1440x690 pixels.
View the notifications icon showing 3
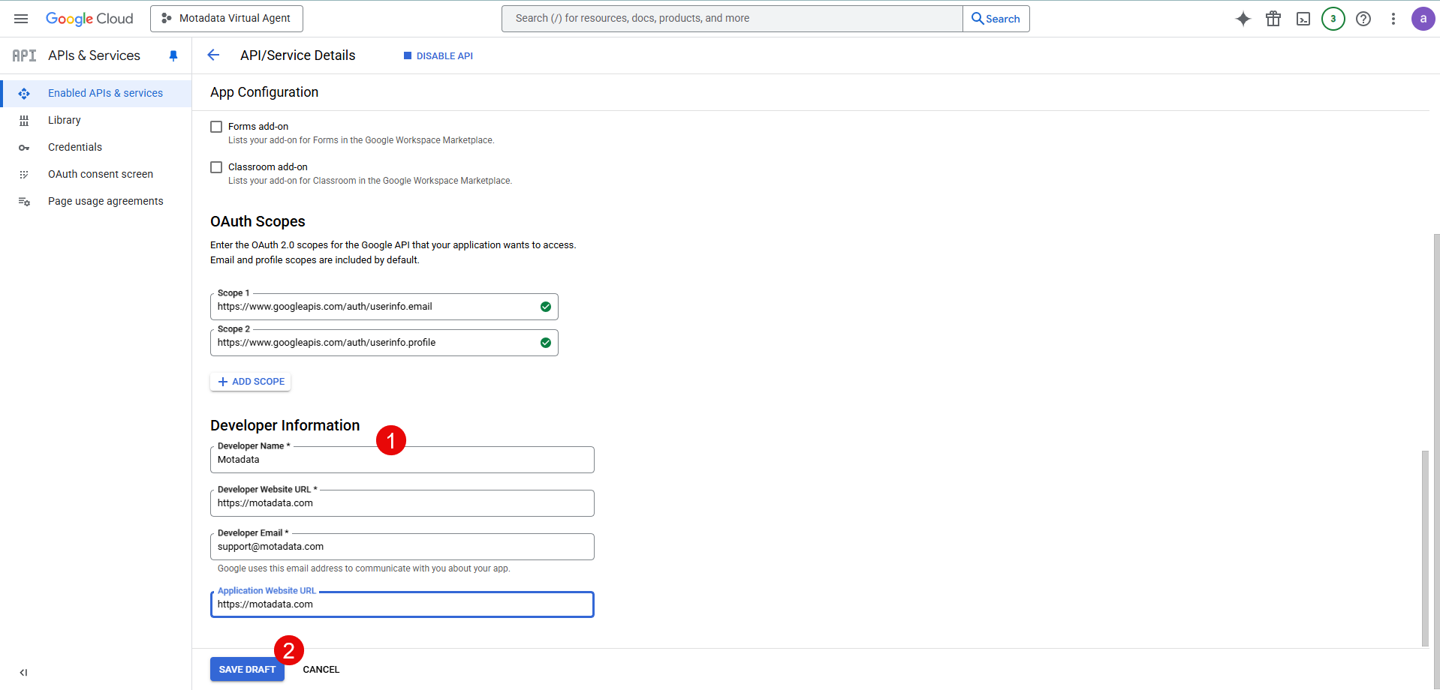point(1333,18)
